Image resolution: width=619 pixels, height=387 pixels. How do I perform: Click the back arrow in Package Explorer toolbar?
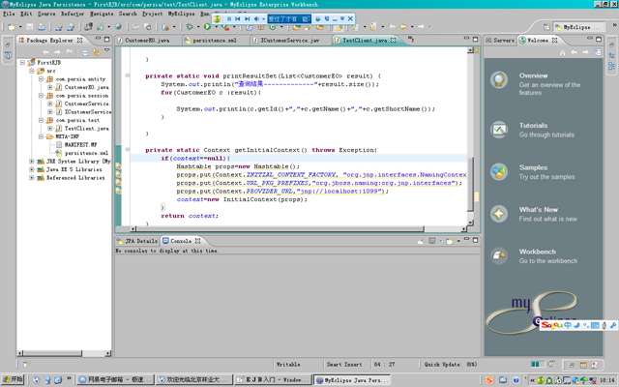(45, 52)
